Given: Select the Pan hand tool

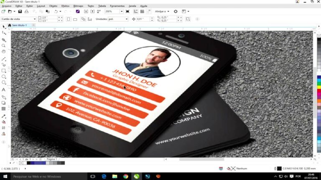Looking at the screenshot, I should (x=4, y=51).
